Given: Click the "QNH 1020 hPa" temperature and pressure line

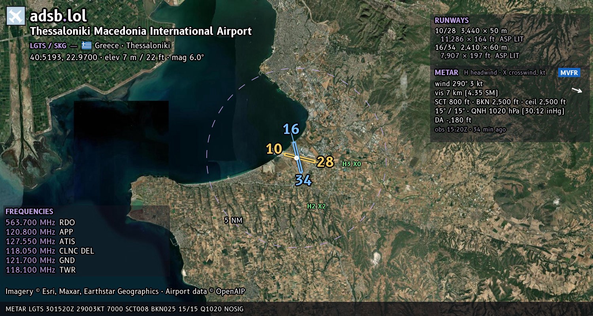Looking at the screenshot, I should coord(499,111).
